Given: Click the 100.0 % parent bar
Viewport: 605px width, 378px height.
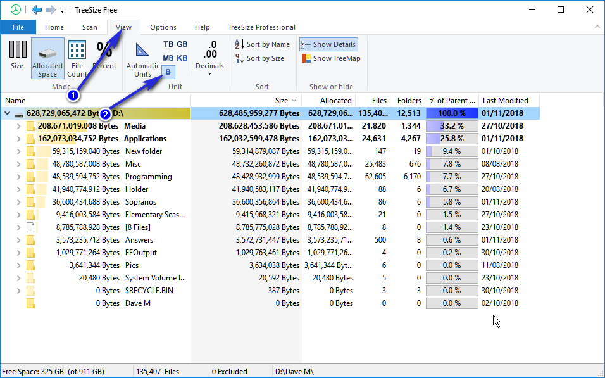Looking at the screenshot, I should [452, 113].
